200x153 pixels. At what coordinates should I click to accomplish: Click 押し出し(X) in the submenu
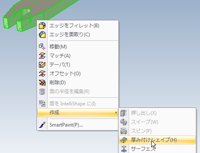pyautogui.click(x=157, y=113)
